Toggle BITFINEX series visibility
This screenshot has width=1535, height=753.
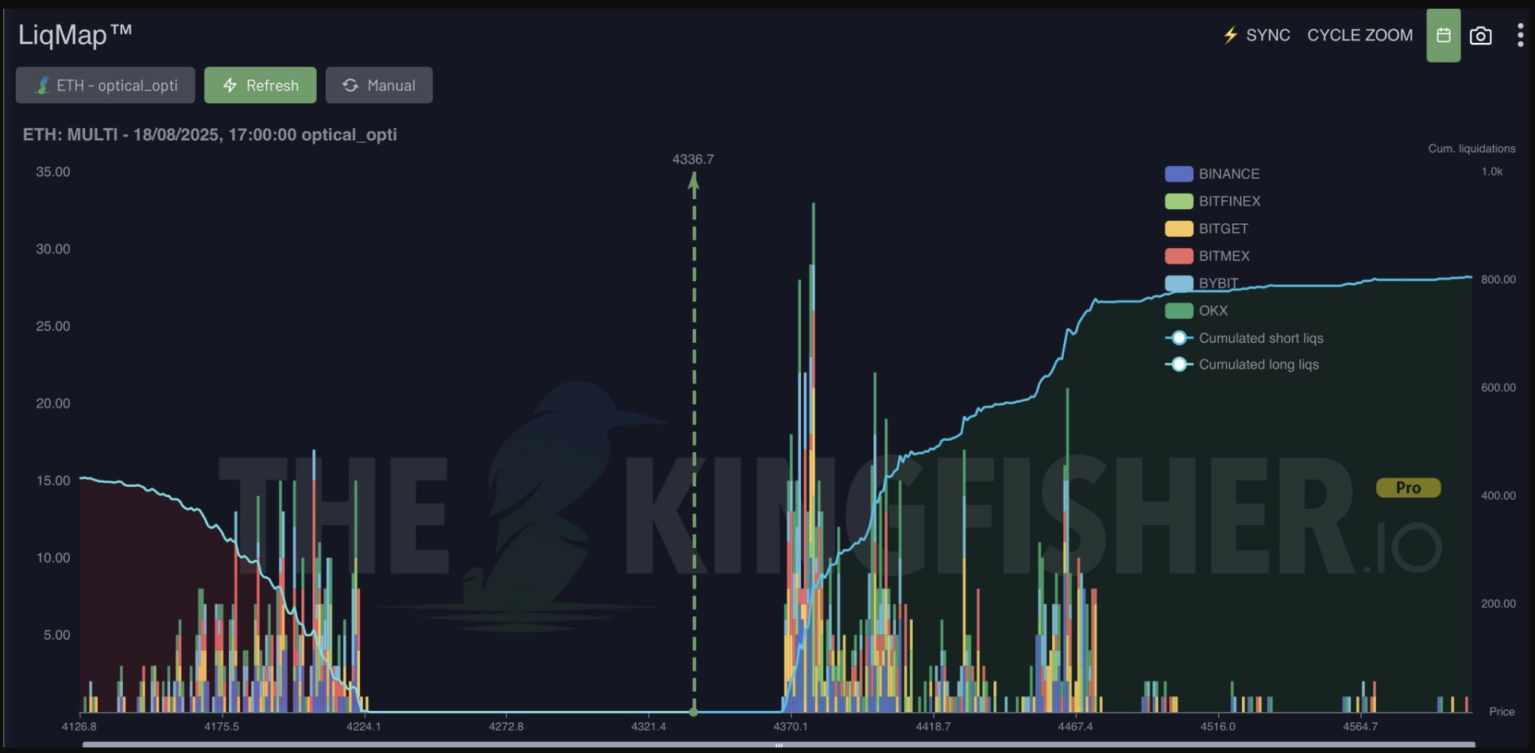1229,202
